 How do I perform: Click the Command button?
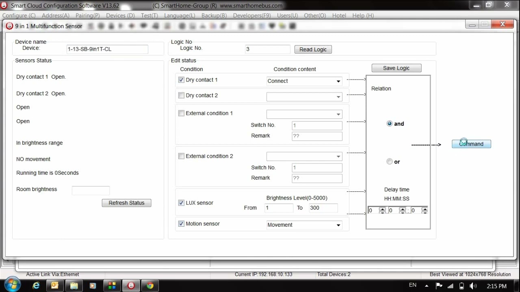(x=471, y=144)
